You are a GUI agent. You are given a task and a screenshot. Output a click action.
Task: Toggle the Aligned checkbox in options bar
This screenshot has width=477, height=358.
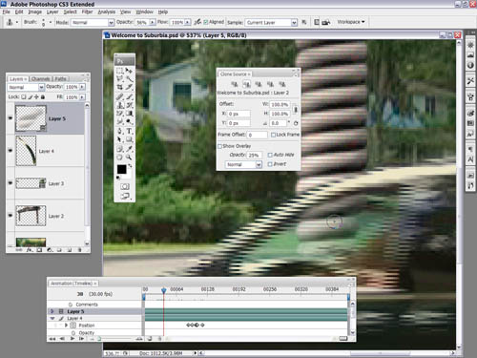[206, 22]
